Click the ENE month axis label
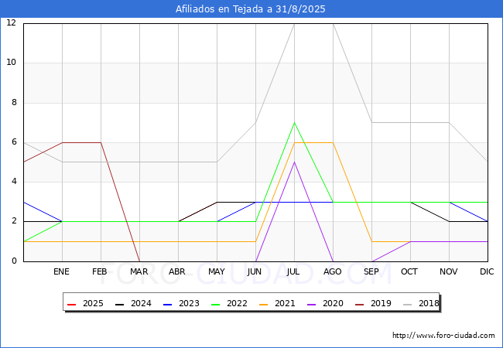503x348 pixels. (61, 271)
